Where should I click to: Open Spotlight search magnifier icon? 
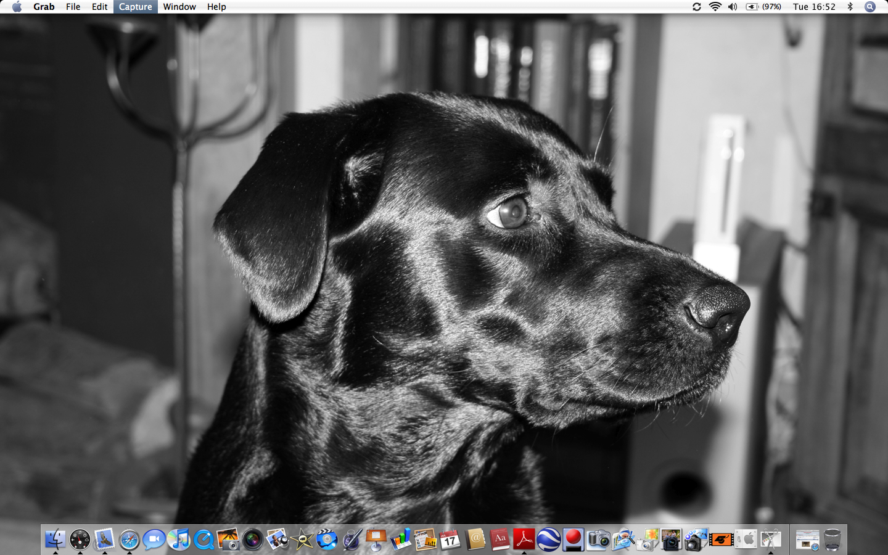point(870,7)
